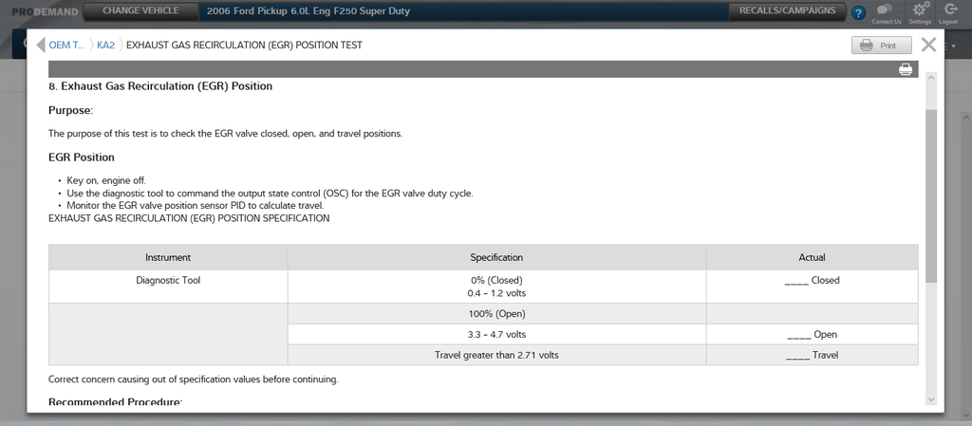This screenshot has height=426, width=972.
Task: Open the KA2 breadcrumb link
Action: [x=106, y=46]
